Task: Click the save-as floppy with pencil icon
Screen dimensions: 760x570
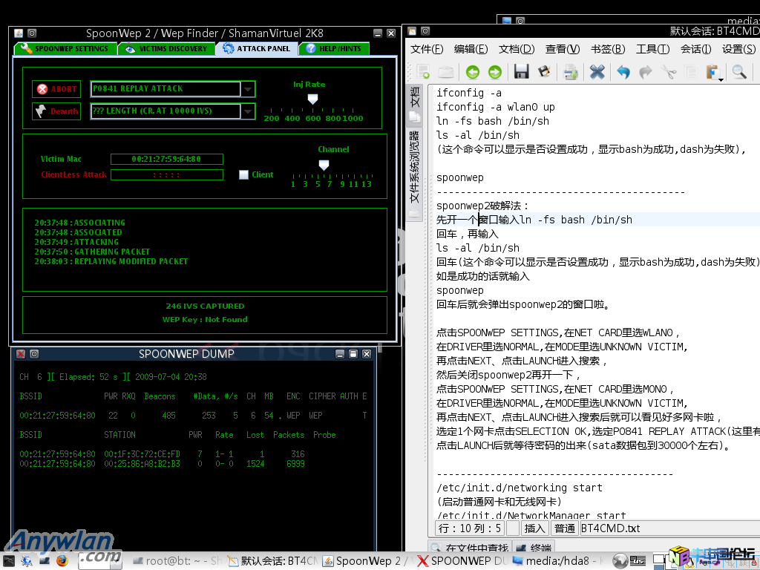Action: point(544,72)
